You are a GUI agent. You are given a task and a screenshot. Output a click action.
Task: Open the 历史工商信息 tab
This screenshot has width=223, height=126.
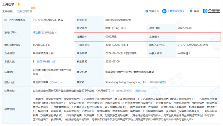(x=24, y=11)
